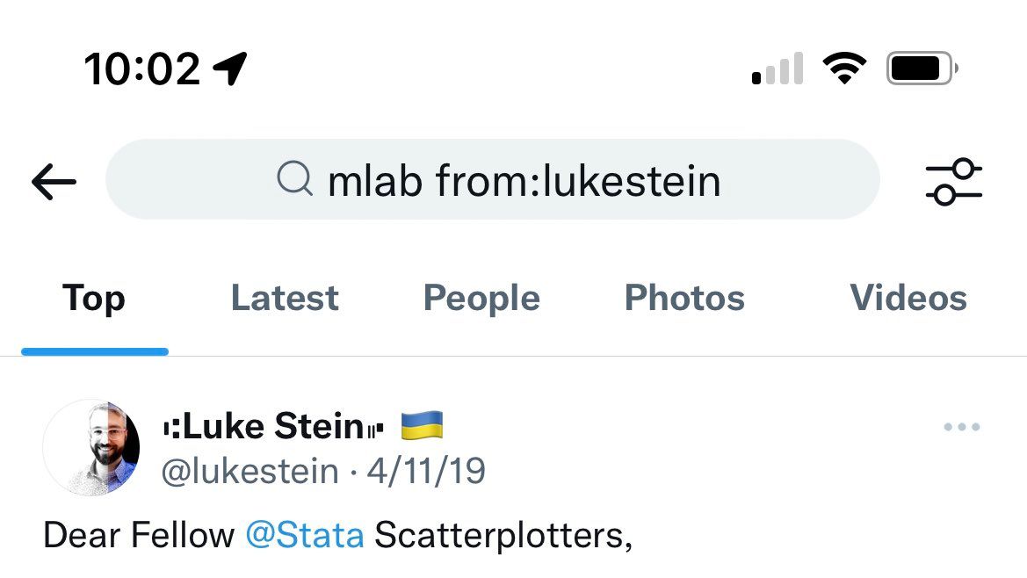Open the Photos tab
This screenshot has width=1027, height=578.
click(684, 299)
